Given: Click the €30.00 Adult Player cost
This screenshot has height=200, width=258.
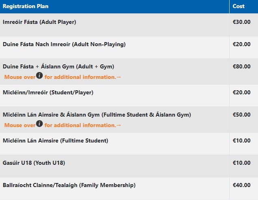Looking at the screenshot, I should pyautogui.click(x=241, y=22).
